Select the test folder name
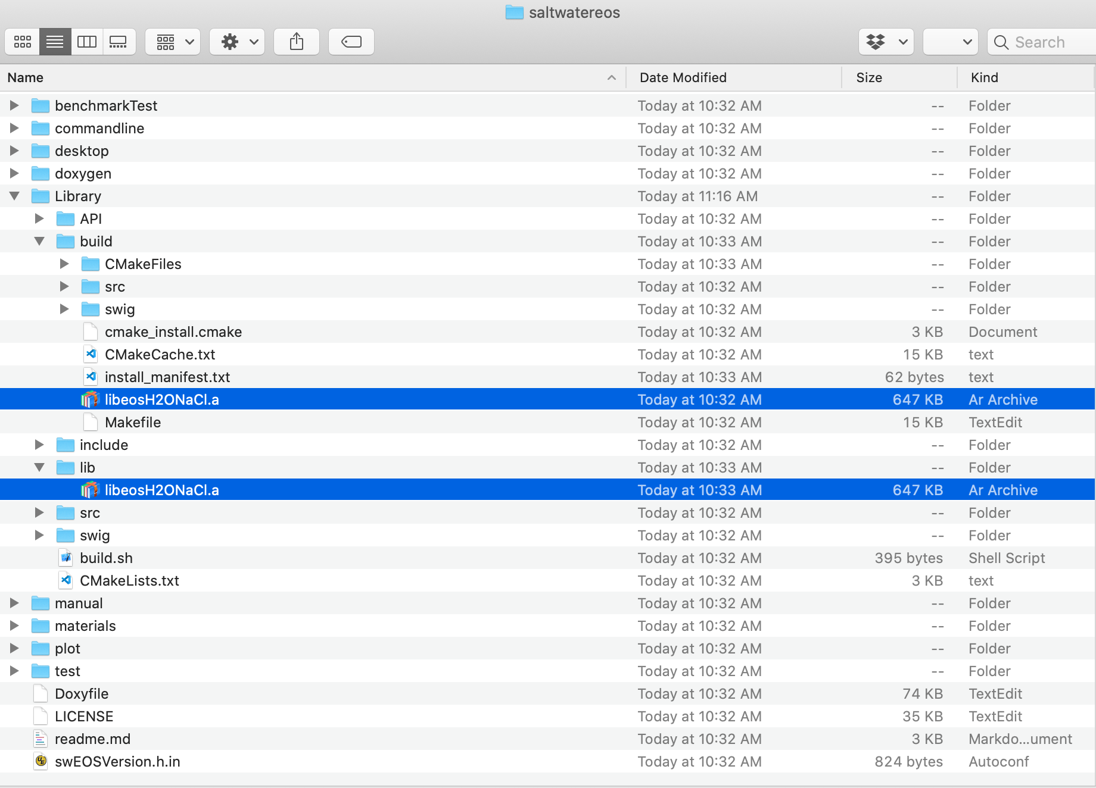The image size is (1096, 788). pyautogui.click(x=67, y=671)
